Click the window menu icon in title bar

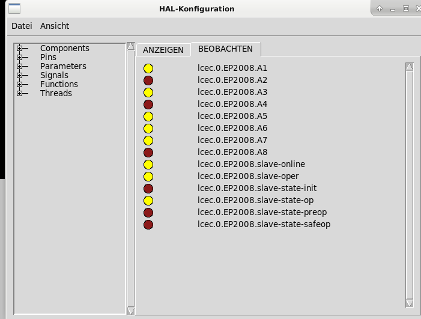coord(14,8)
